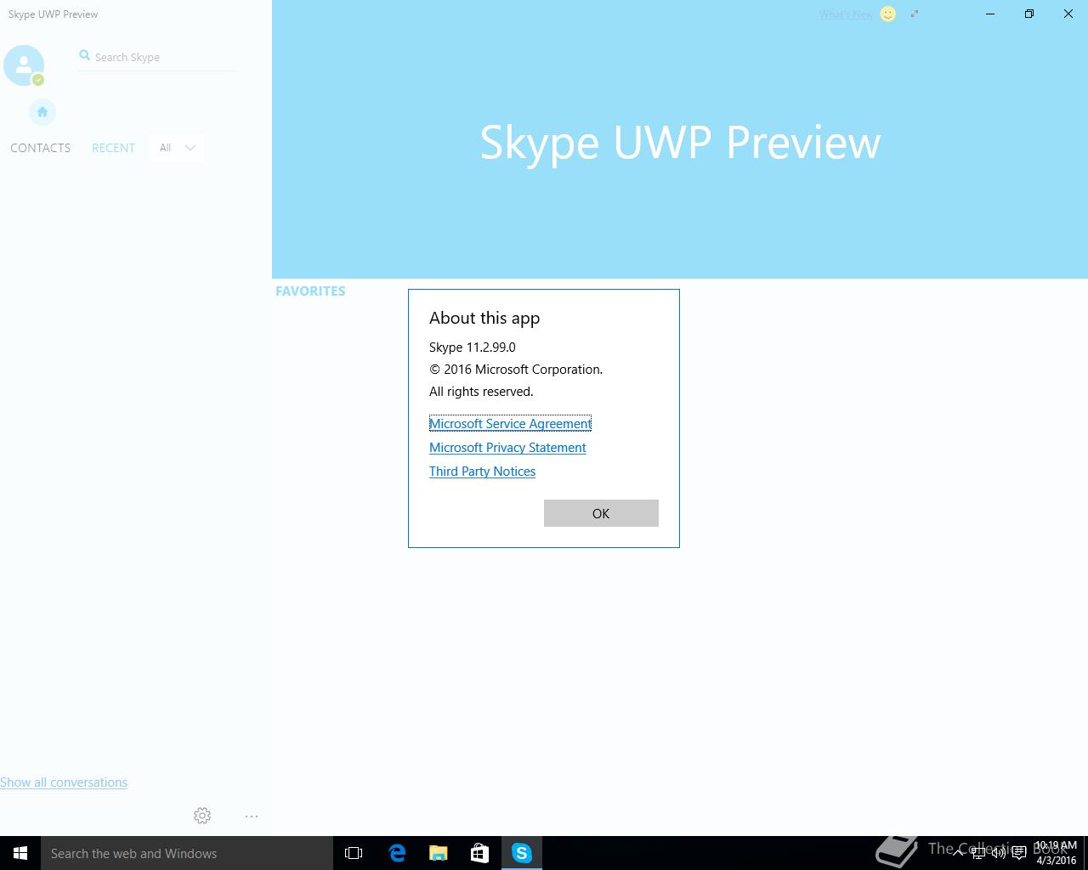This screenshot has width=1088, height=870.
Task: Select the FAVORITES heading
Action: click(x=310, y=291)
